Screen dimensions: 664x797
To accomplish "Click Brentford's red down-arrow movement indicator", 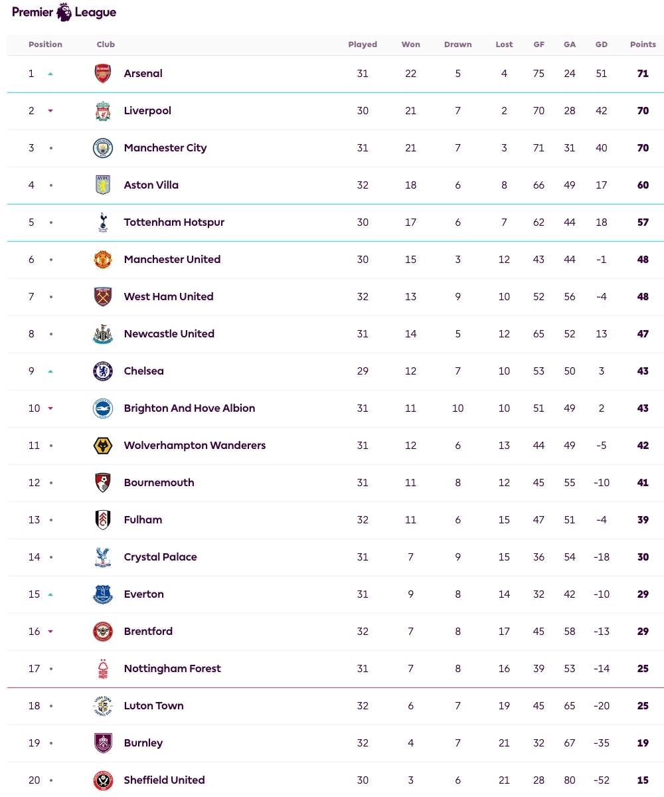I will click(x=50, y=632).
